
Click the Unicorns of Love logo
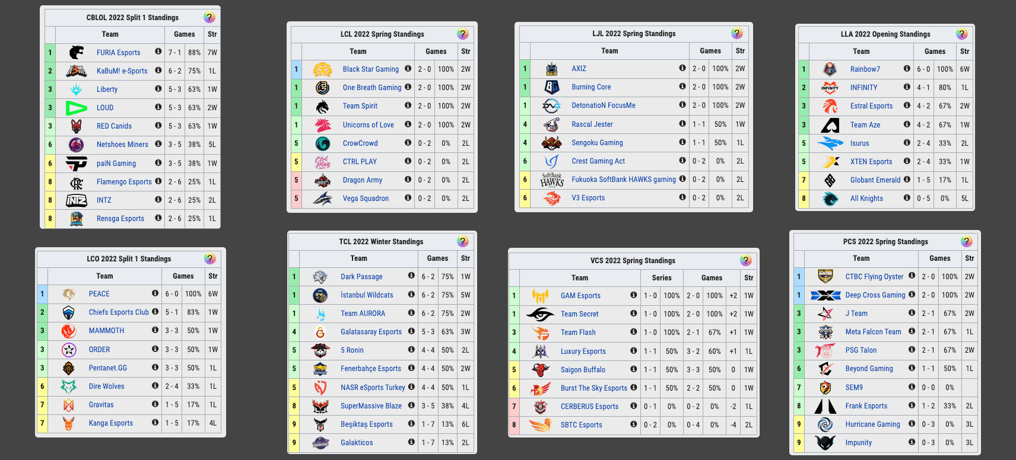[322, 124]
